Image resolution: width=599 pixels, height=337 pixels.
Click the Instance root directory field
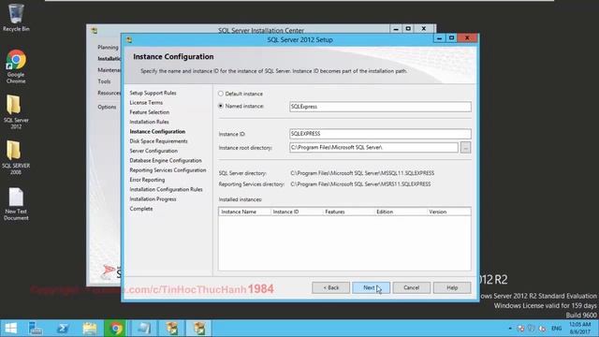(373, 148)
